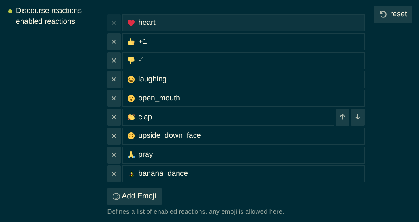
Task: Click the pray emoji row
Action: point(243,155)
